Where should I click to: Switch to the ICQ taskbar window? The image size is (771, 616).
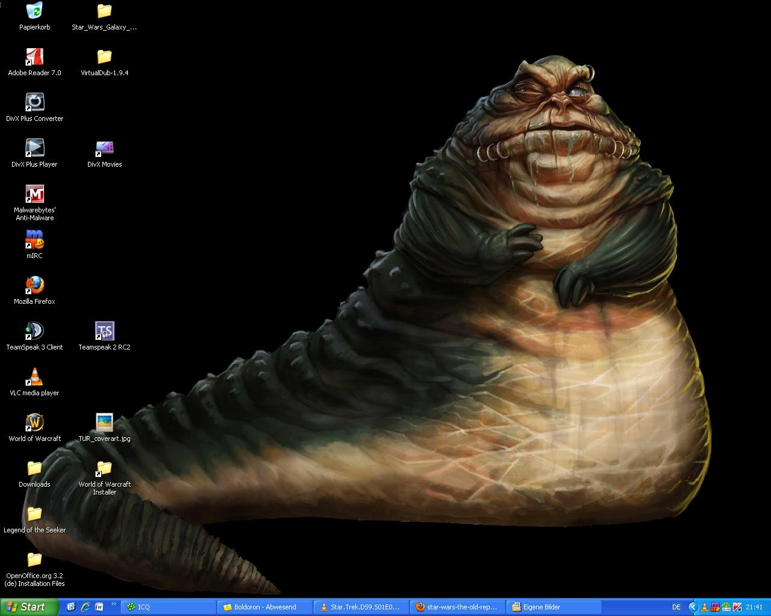[x=169, y=607]
